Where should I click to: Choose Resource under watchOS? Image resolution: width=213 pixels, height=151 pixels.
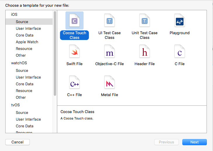(x=24, y=91)
